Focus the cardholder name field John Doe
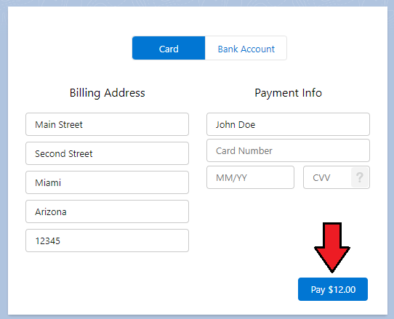394x319 pixels. [x=288, y=124]
